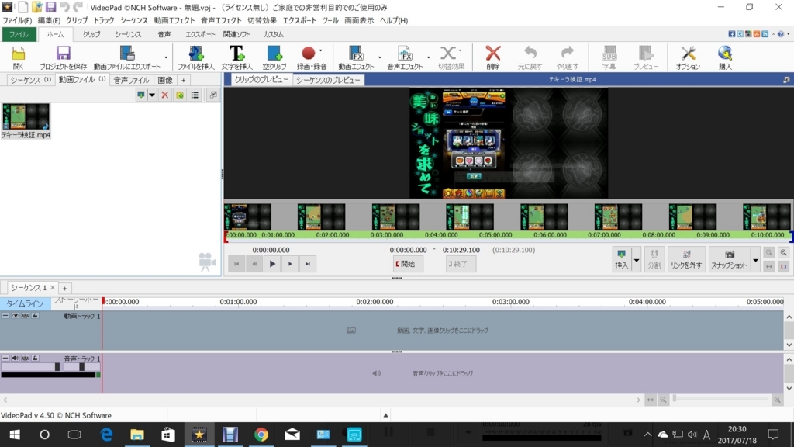Delete selected file from the media bin

coord(164,95)
